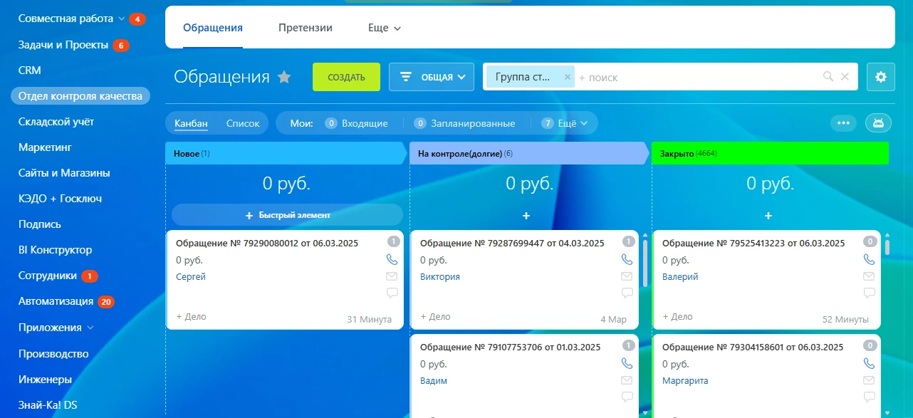Click the На контроле(долгие) stage header

530,153
